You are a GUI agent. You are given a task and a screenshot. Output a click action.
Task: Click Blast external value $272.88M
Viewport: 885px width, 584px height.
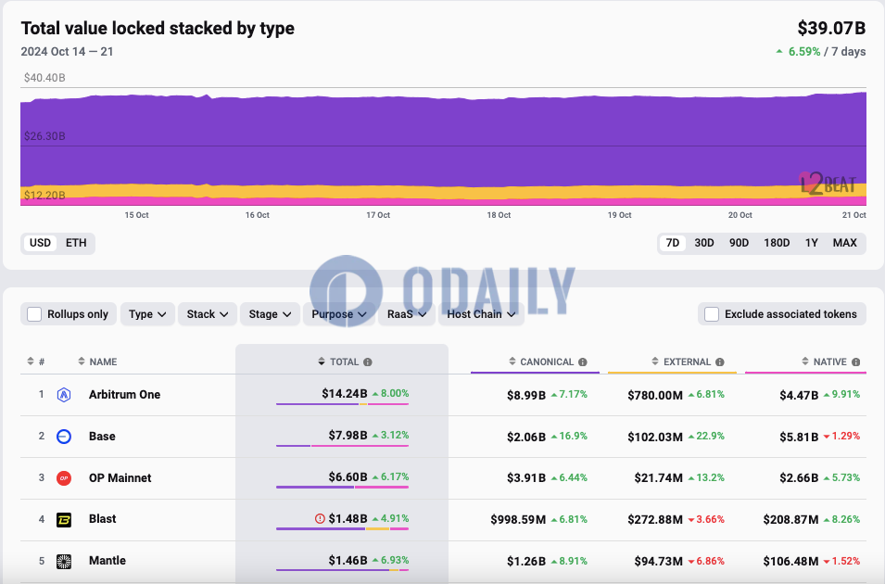point(655,520)
